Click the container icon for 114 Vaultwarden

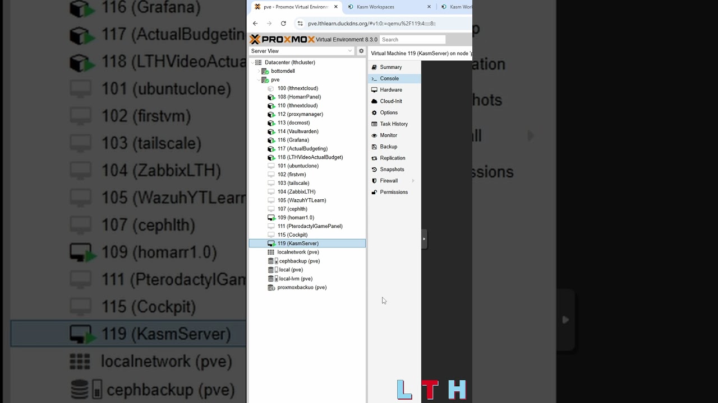tap(271, 132)
